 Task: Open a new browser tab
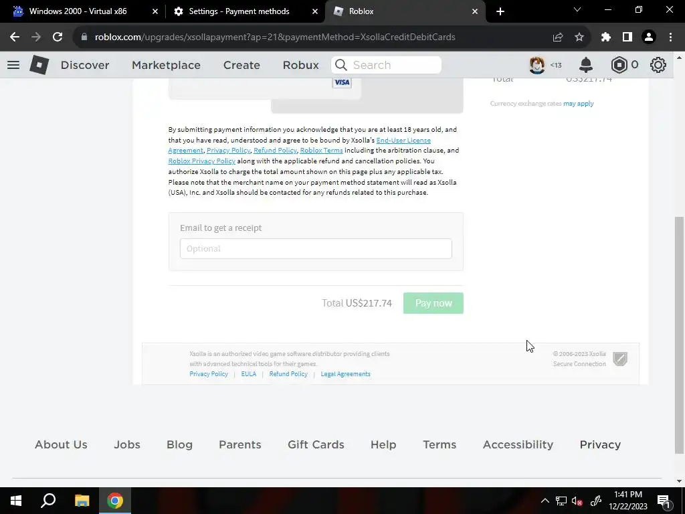500,11
